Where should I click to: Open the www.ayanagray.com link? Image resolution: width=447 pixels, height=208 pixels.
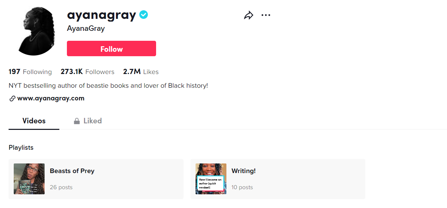(51, 98)
